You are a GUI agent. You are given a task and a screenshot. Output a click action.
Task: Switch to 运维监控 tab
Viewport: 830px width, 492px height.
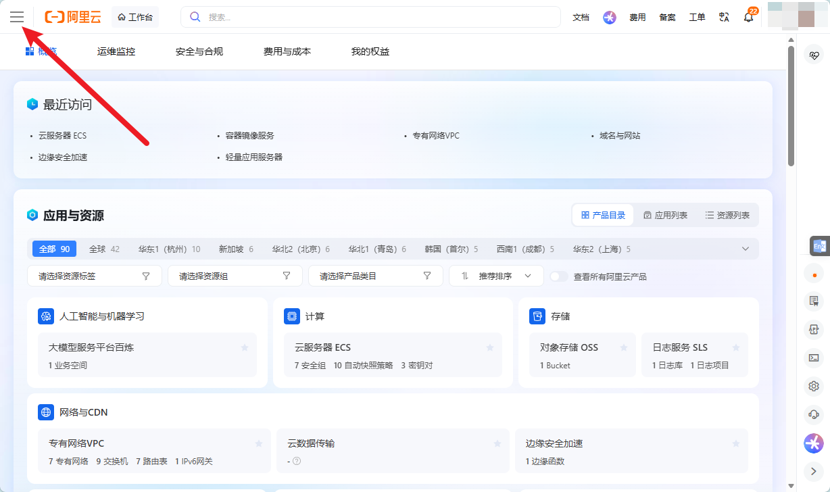[116, 51]
